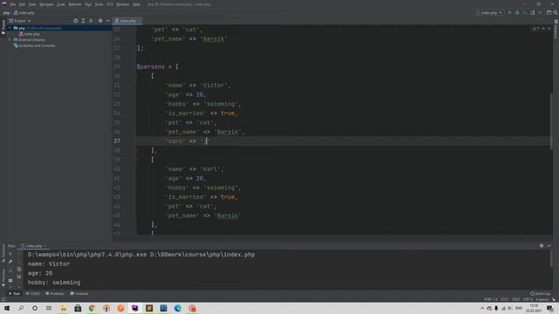Open the Terminal tool window
The width and height of the screenshot is (559, 314).
[79, 294]
